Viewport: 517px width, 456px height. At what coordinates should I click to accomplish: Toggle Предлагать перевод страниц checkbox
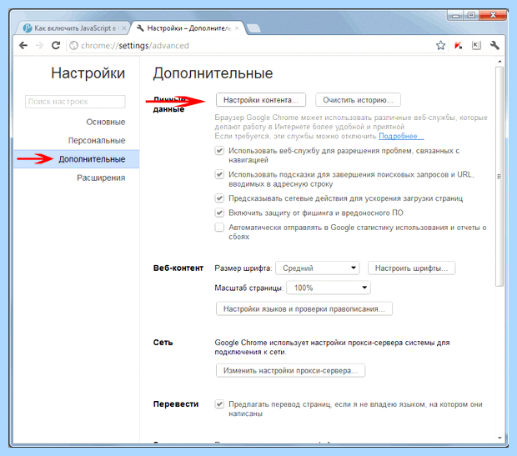point(219,404)
